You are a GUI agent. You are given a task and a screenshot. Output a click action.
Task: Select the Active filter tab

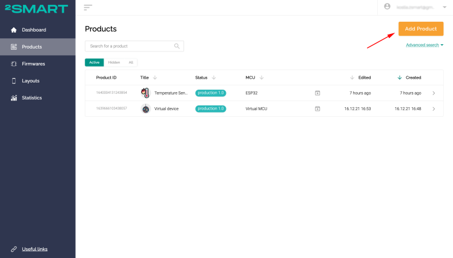(x=94, y=62)
